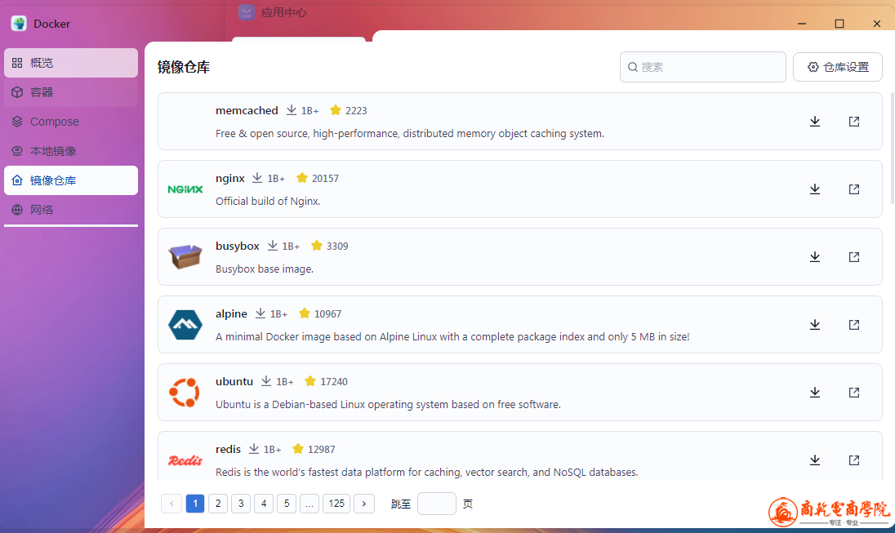Open 概览 overview in sidebar
Screen dimensions: 895x533
point(71,63)
